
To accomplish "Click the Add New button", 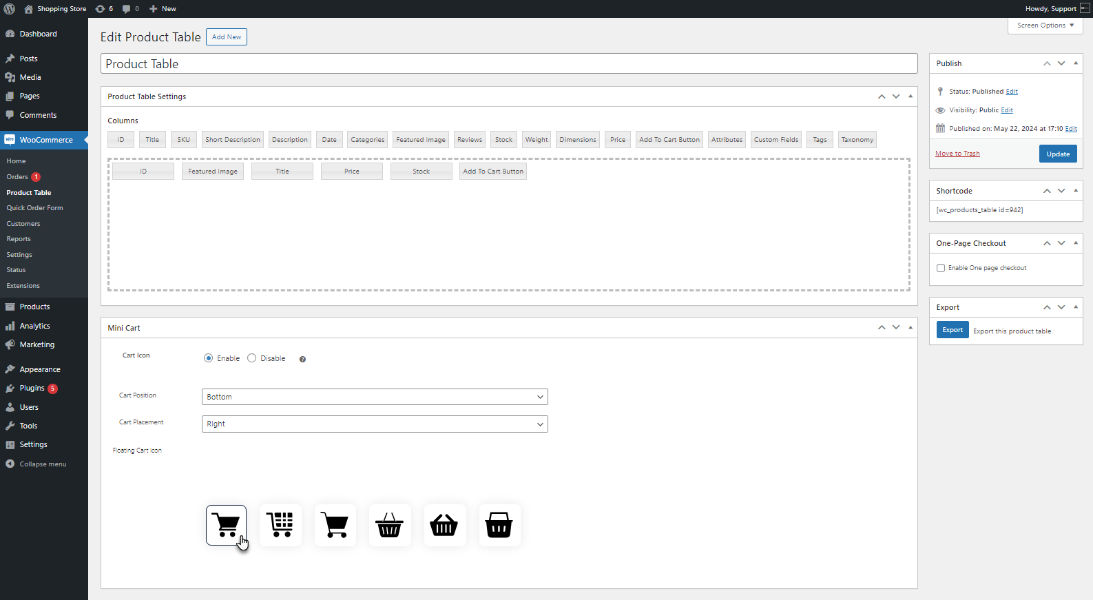I will click(227, 37).
